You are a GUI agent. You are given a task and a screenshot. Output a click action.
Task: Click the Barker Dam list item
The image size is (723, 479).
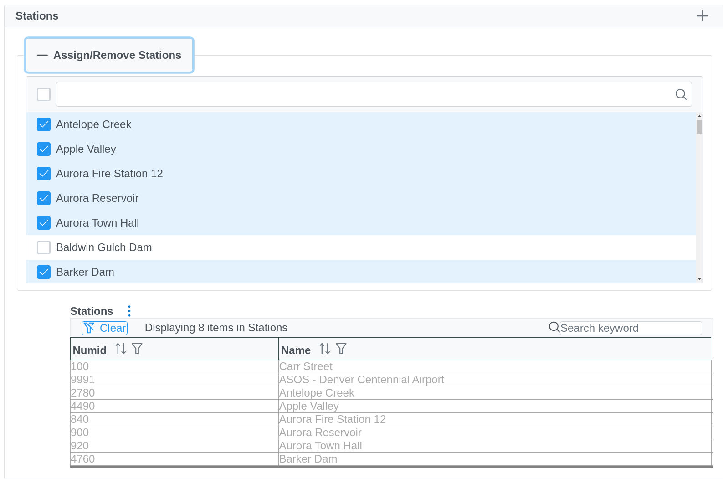pos(85,272)
